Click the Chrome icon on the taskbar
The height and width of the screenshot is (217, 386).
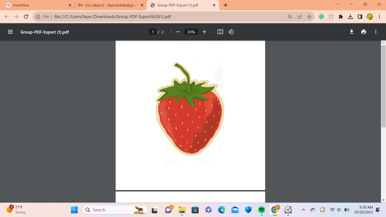coord(275,210)
